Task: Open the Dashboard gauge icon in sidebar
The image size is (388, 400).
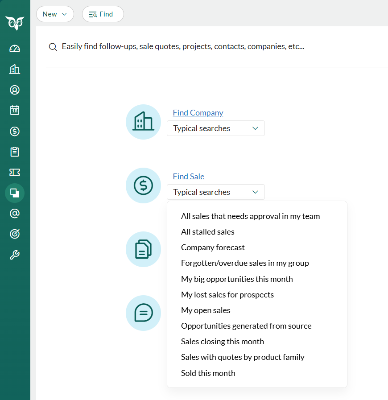Action: click(x=15, y=49)
